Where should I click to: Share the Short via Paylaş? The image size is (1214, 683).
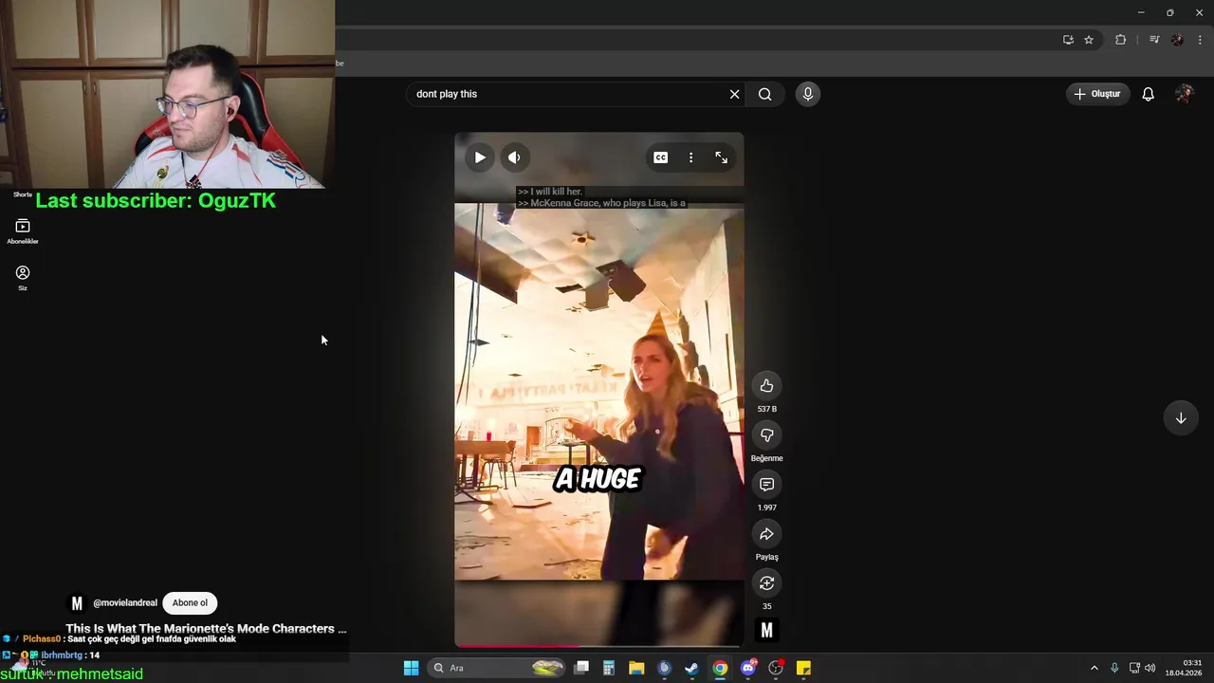coord(766,533)
